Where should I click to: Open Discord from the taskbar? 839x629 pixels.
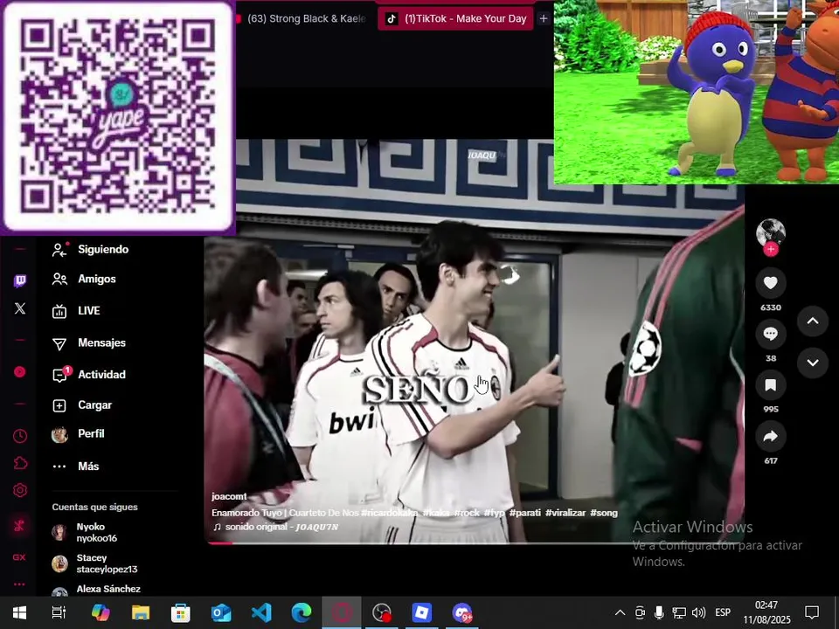click(x=461, y=612)
